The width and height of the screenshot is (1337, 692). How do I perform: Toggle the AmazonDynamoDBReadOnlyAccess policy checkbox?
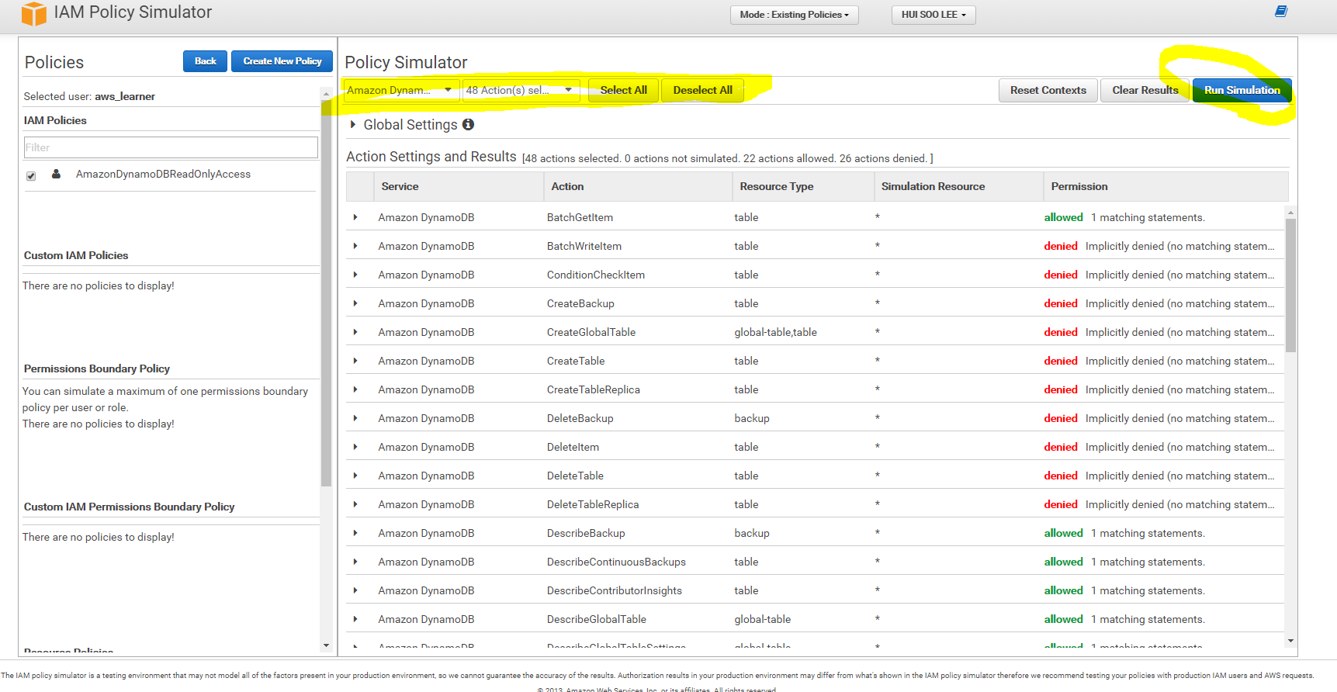tap(31, 176)
